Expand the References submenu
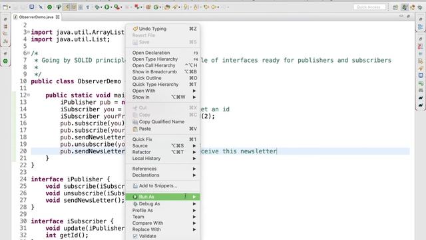The height and width of the screenshot is (240, 426). point(162,169)
